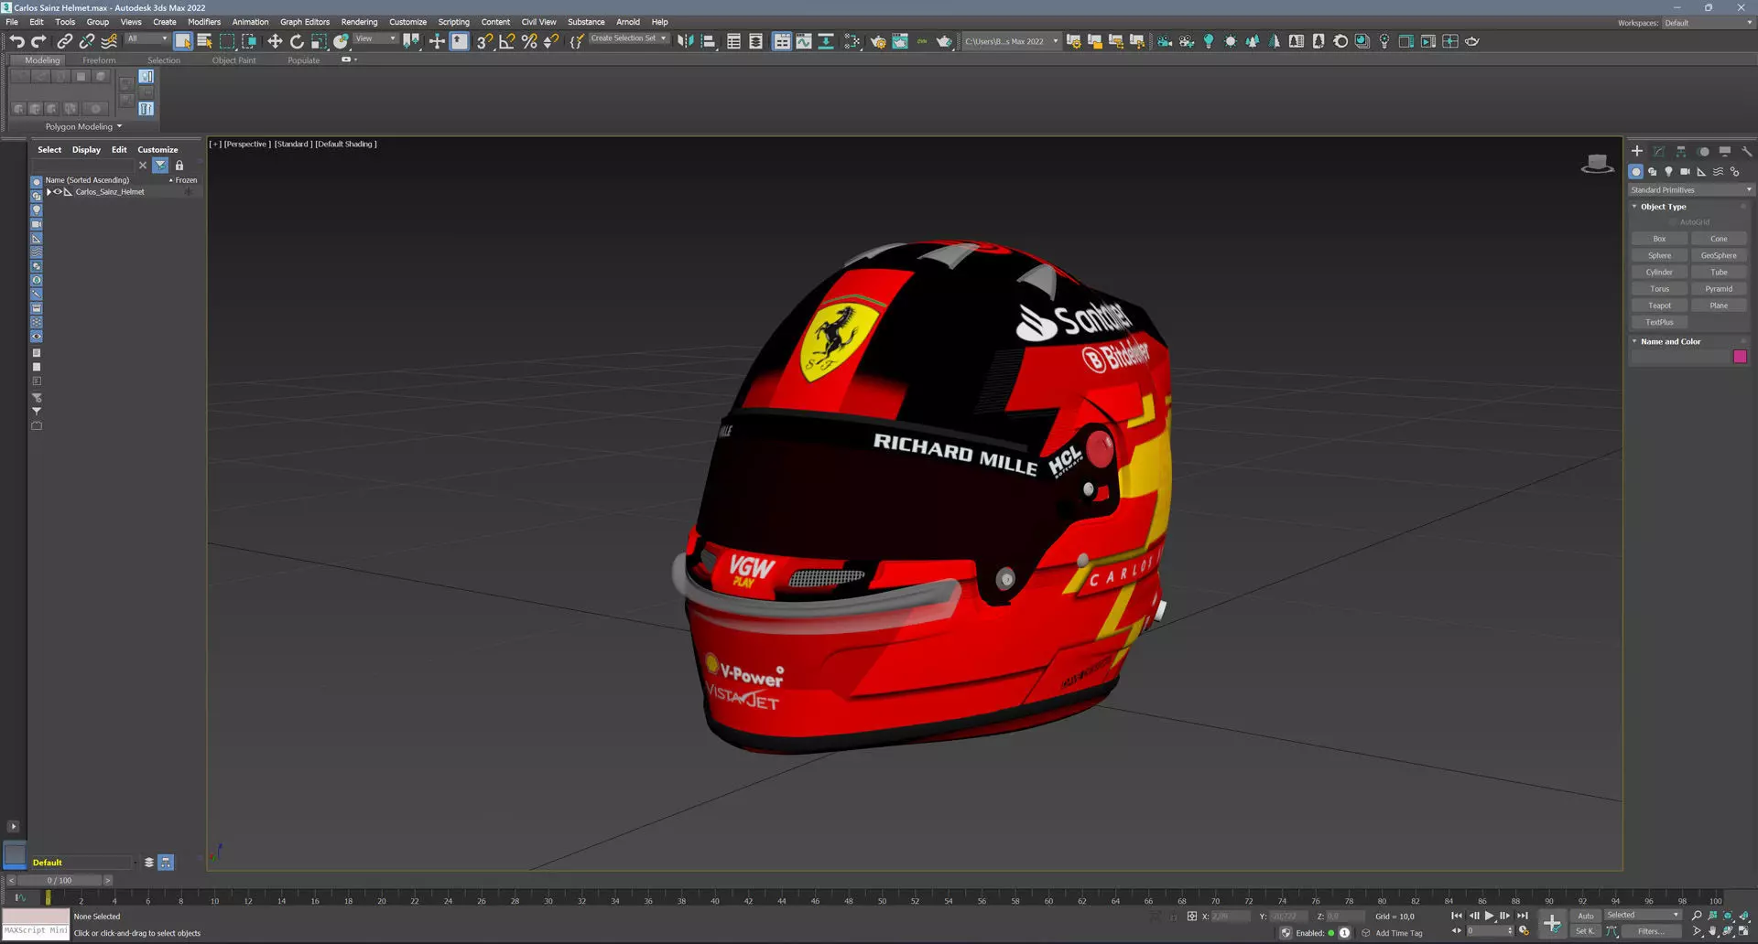
Task: Click the Pan View hand icon
Action: point(1712,931)
